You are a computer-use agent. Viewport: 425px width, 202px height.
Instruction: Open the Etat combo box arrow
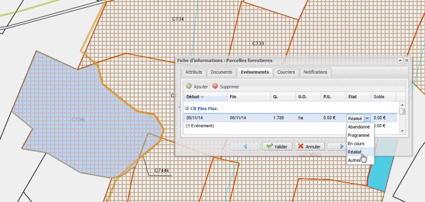coord(367,118)
